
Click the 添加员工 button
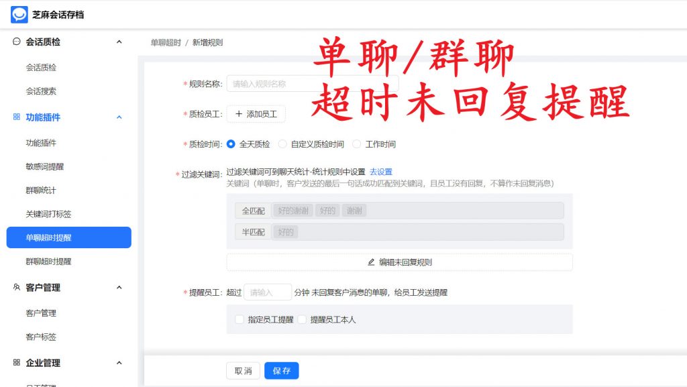pyautogui.click(x=256, y=114)
